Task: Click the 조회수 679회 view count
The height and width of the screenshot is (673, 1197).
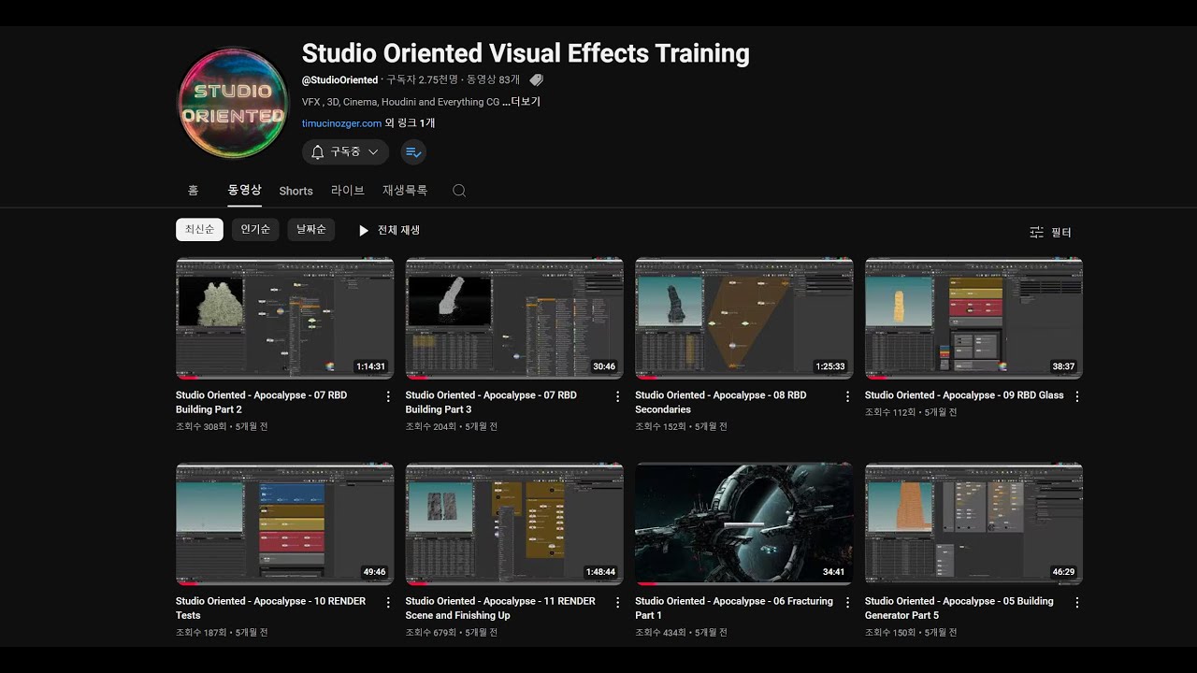Action: pos(430,633)
